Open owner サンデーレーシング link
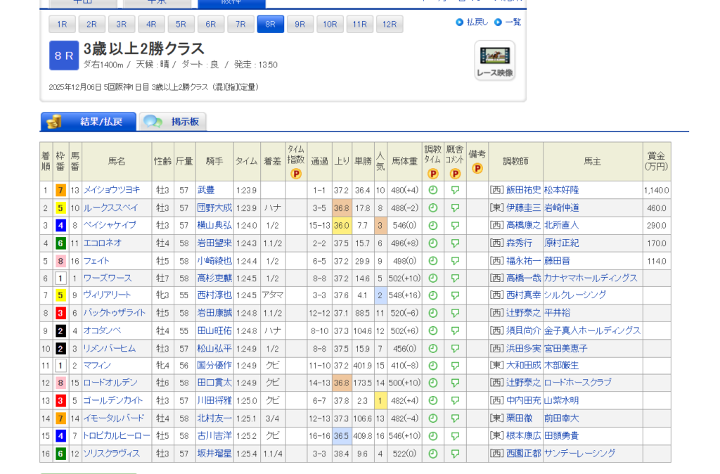720x474 pixels. pos(579,454)
